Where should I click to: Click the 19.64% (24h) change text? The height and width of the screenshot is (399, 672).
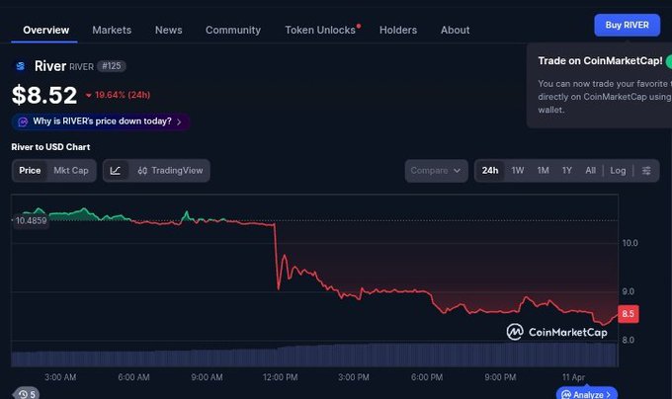coord(123,95)
